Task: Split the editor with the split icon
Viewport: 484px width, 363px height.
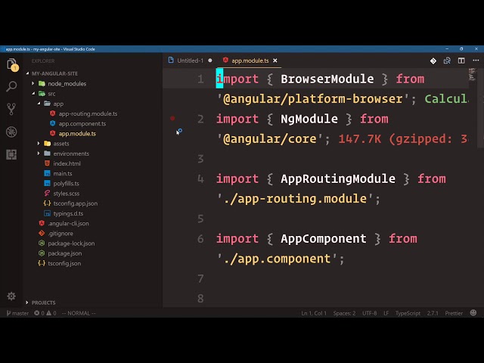Action: (461, 60)
